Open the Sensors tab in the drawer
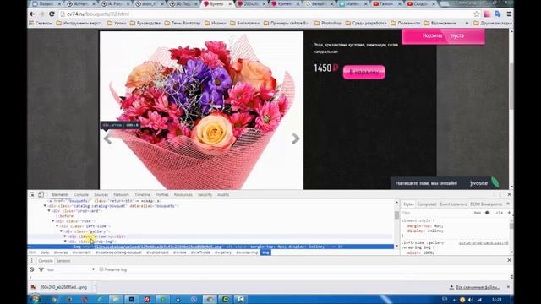 (63, 261)
